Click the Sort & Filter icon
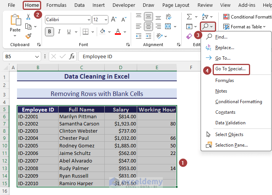 [205, 17]
